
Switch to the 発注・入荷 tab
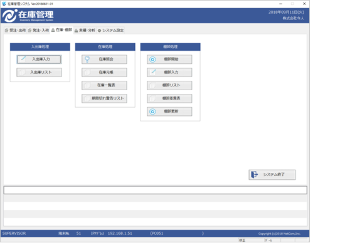(x=38, y=30)
